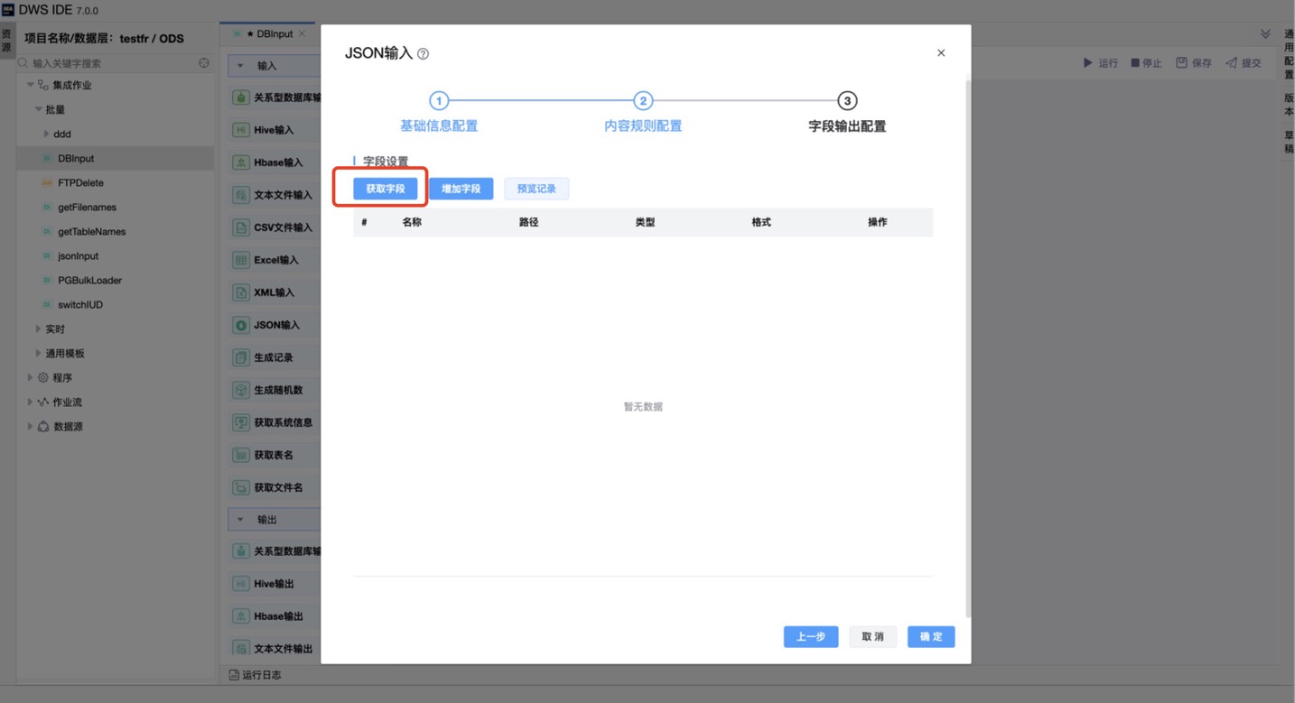The width and height of the screenshot is (1295, 703).
Task: Open the DBInput editor tab
Action: click(269, 33)
